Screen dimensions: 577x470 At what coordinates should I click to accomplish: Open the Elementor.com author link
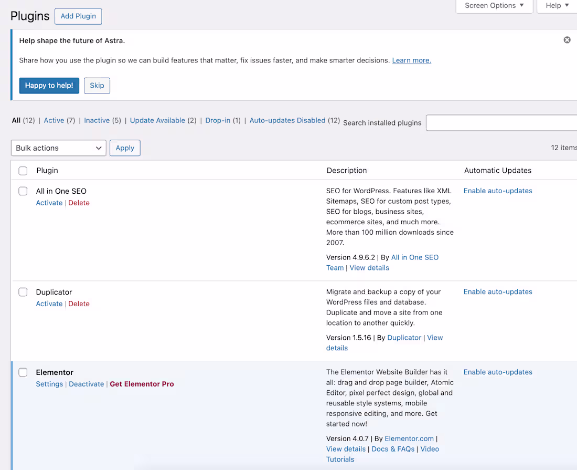pyautogui.click(x=409, y=438)
